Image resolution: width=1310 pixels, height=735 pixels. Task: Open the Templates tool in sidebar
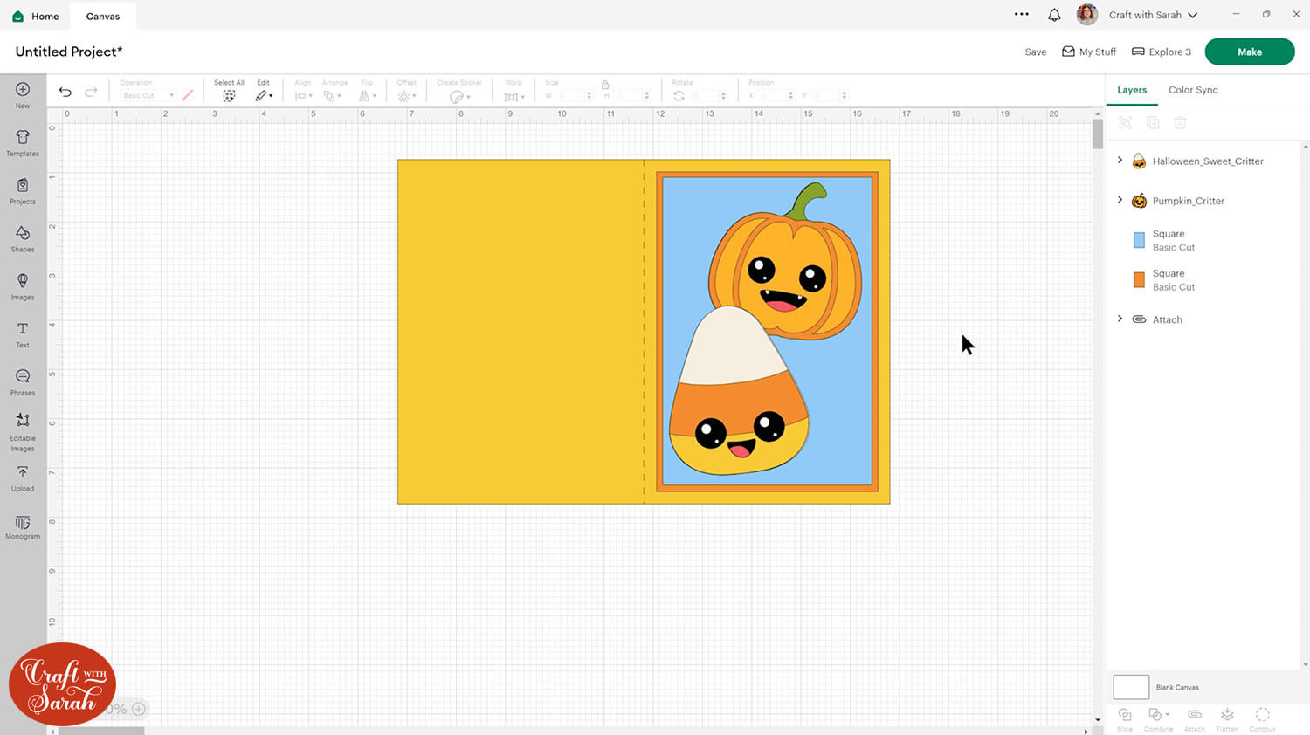click(x=23, y=142)
